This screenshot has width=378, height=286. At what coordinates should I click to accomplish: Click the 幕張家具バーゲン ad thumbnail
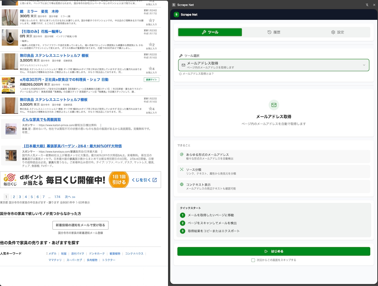[11, 155]
